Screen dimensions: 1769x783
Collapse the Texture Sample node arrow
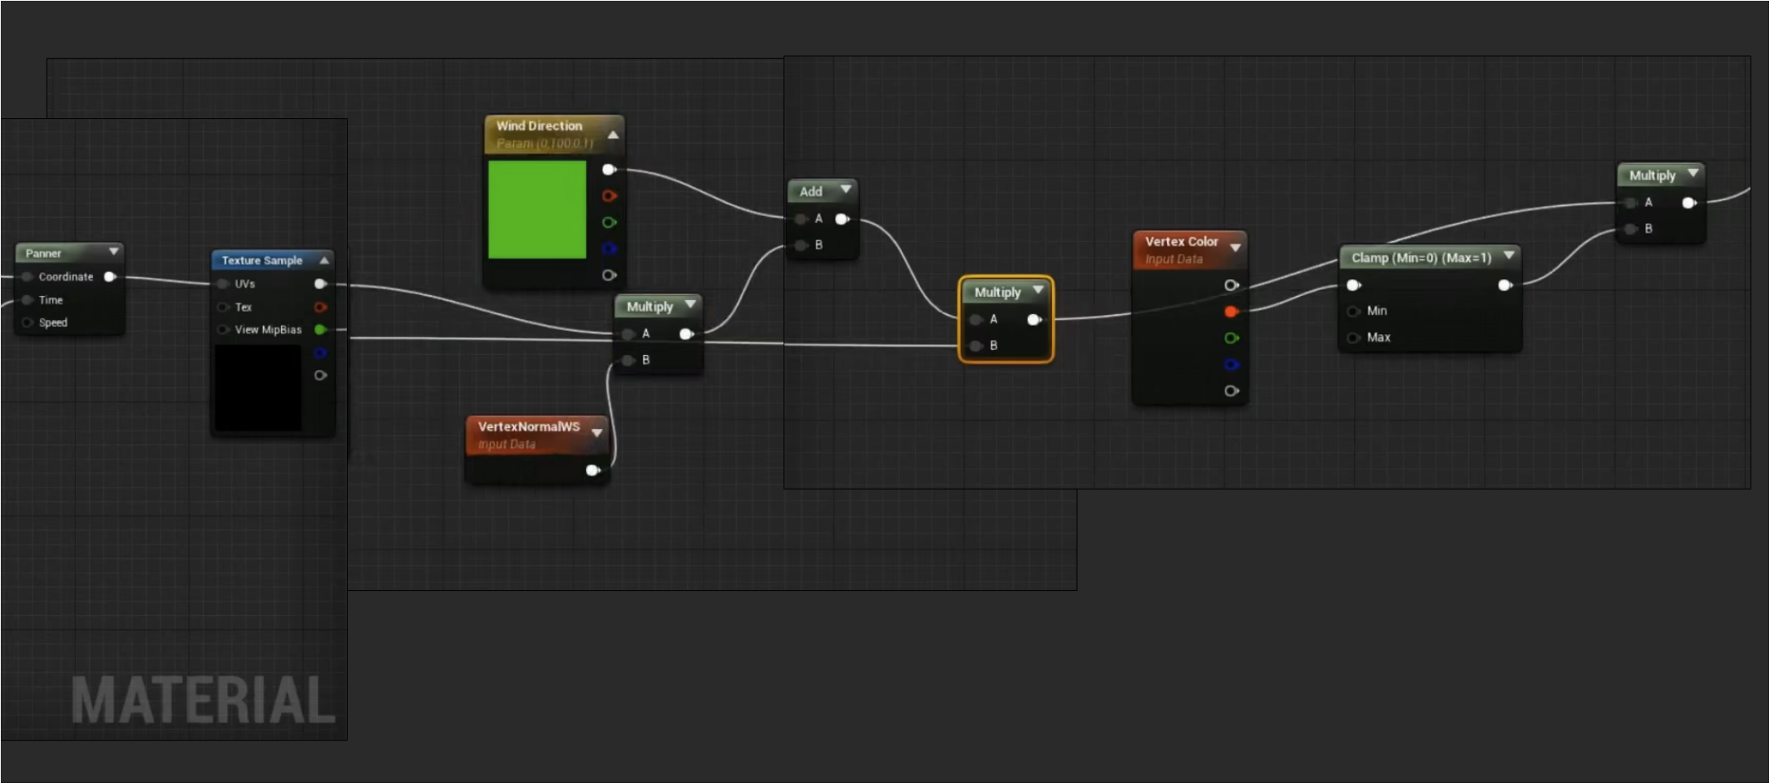(324, 260)
